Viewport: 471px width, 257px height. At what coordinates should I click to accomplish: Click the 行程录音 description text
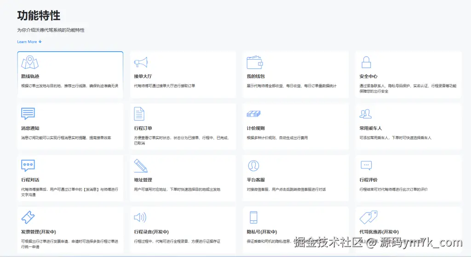tap(177, 241)
